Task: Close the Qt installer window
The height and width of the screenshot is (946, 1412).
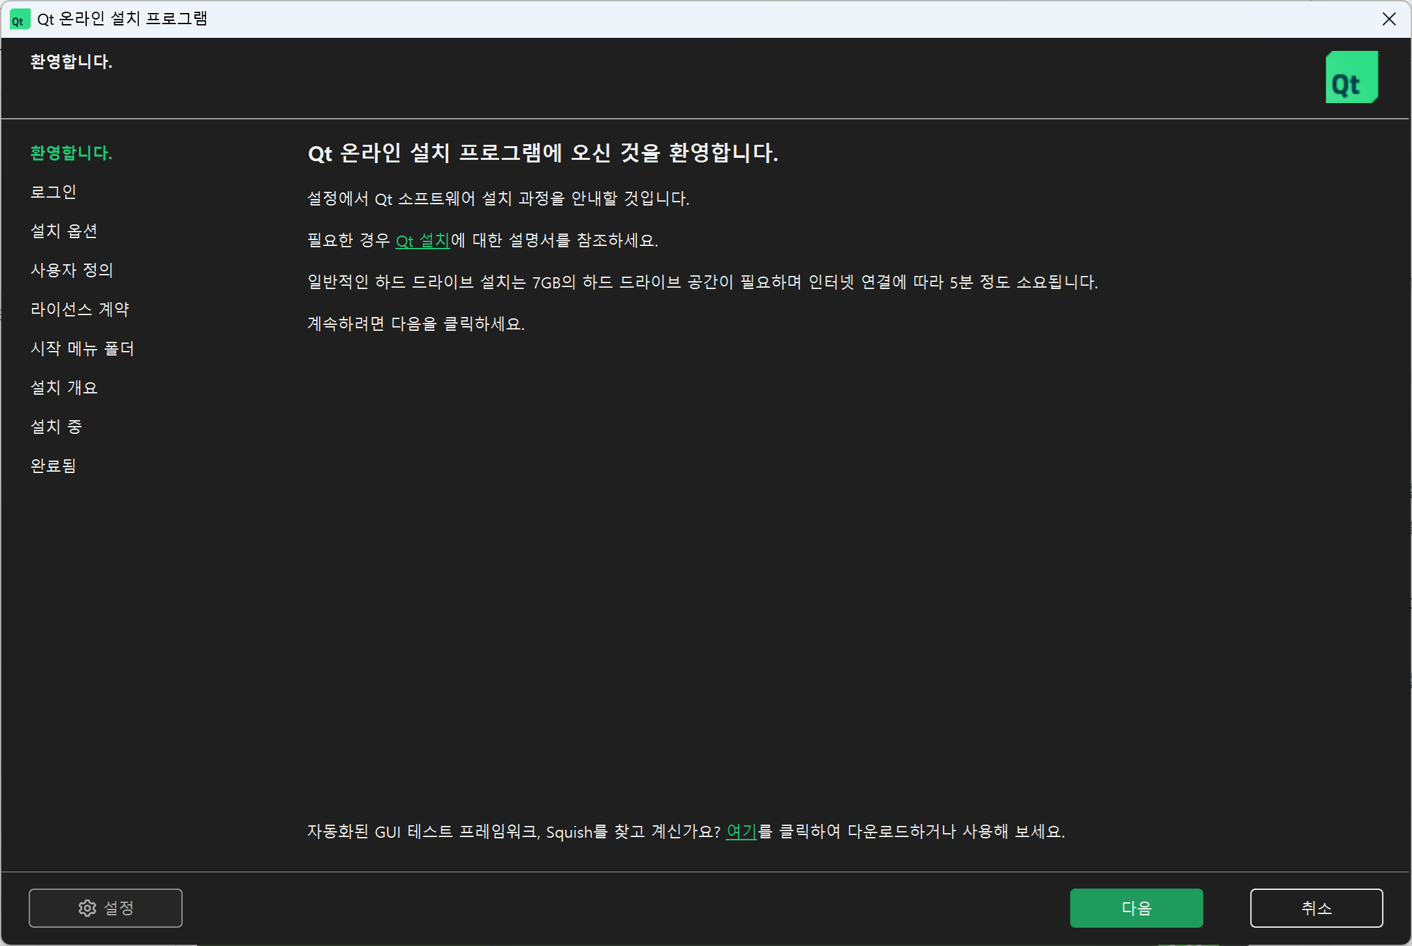Action: (1389, 19)
